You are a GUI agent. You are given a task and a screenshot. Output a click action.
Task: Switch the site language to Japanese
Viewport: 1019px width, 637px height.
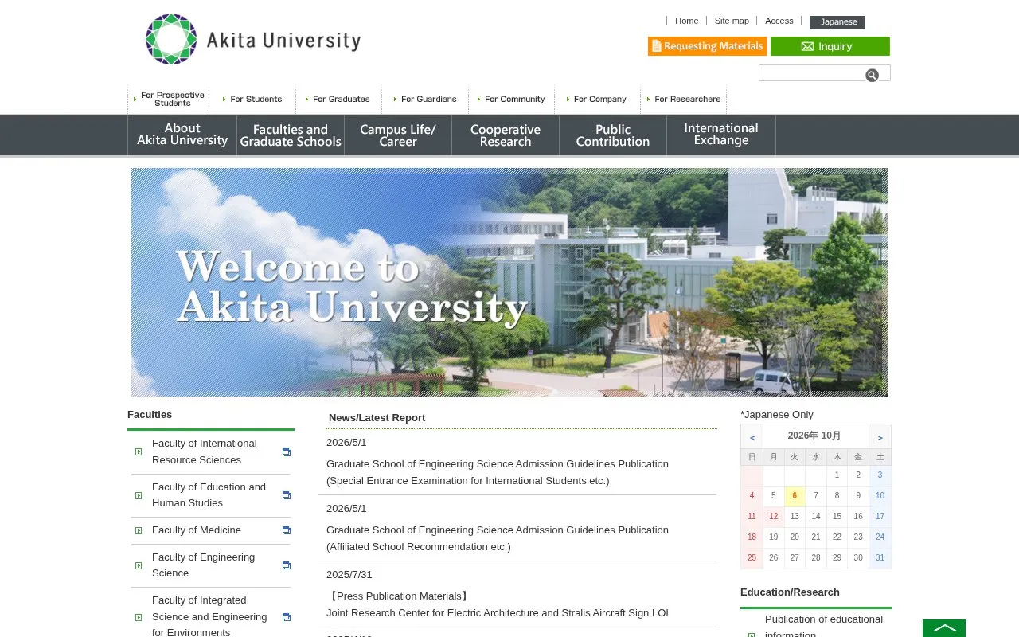click(x=837, y=22)
